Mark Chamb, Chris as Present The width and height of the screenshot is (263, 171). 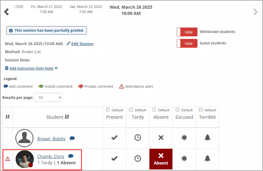(x=114, y=158)
